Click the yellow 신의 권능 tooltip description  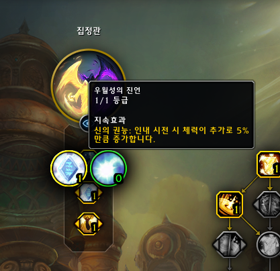coord(171,135)
